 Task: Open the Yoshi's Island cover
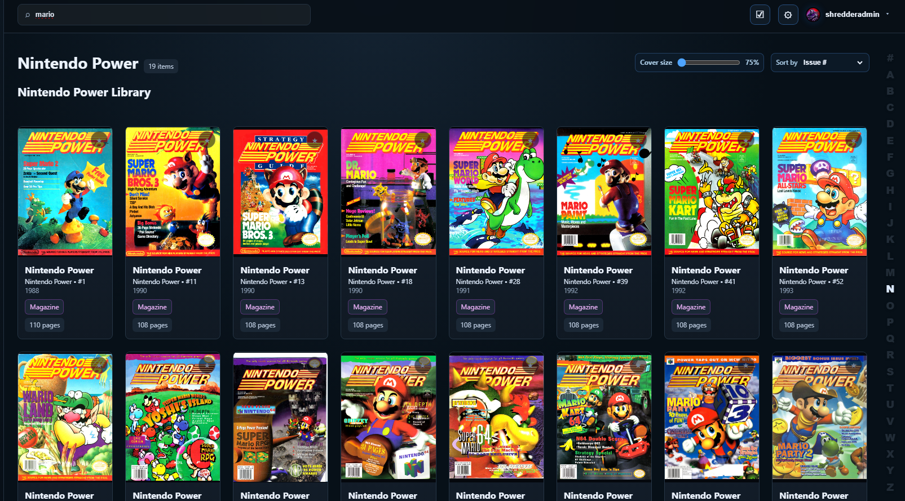coord(173,417)
